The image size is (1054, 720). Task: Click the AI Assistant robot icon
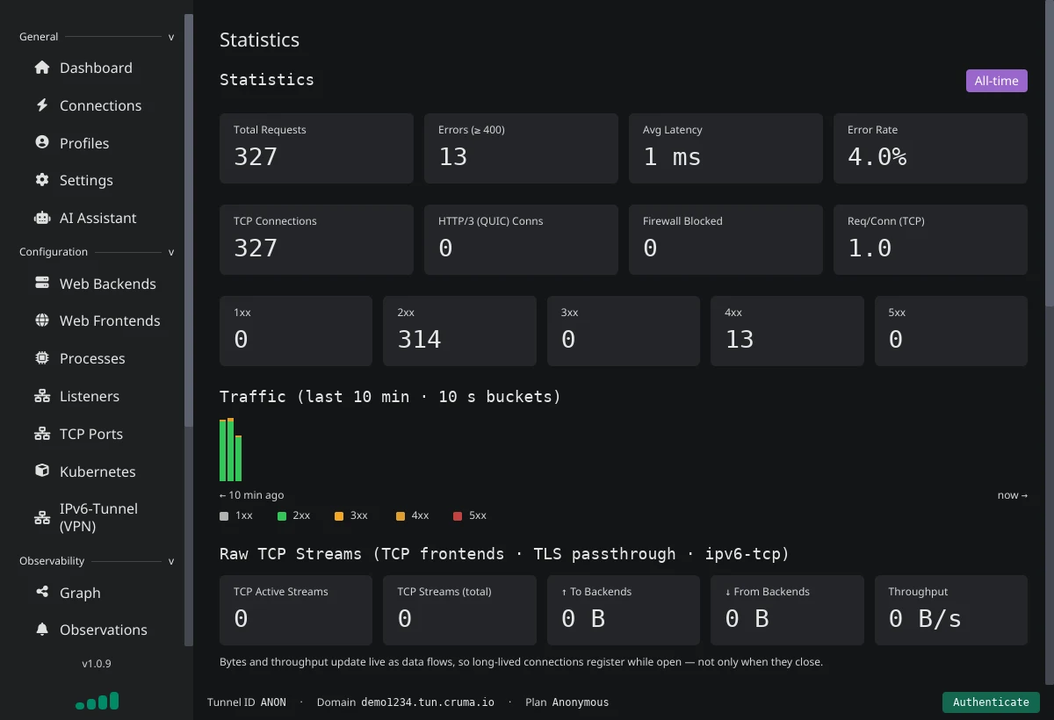[x=41, y=218]
